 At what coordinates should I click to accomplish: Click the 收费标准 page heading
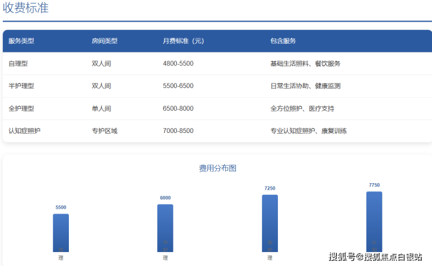[26, 8]
